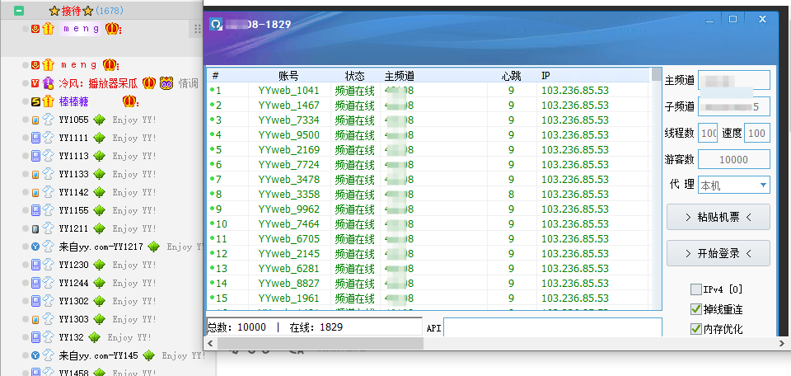Click the owl icon on 冷风 row
The height and width of the screenshot is (376, 791).
point(166,83)
